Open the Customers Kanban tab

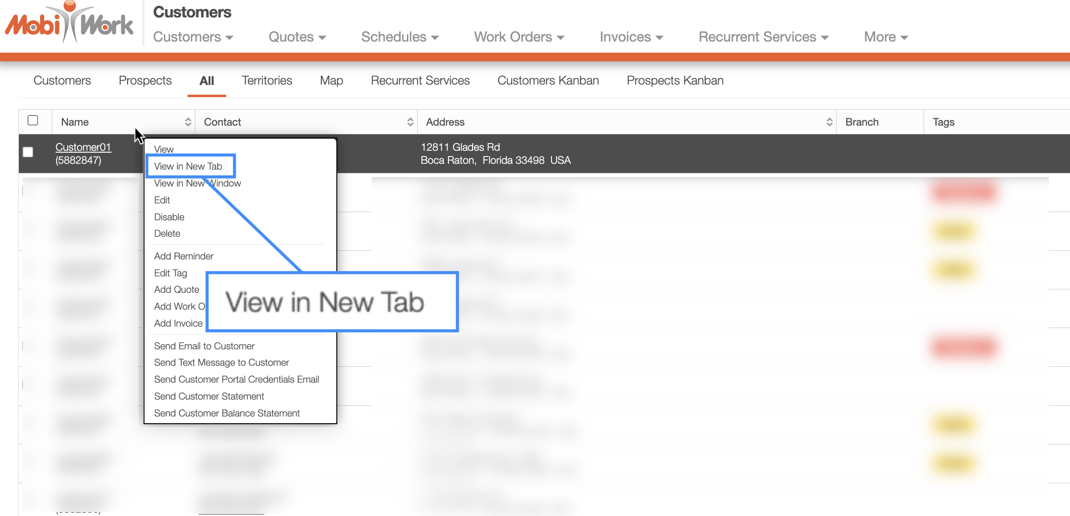pos(548,80)
